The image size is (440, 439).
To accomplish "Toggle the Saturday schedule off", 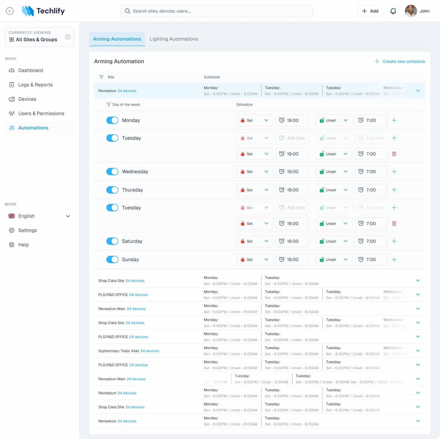I will [112, 241].
